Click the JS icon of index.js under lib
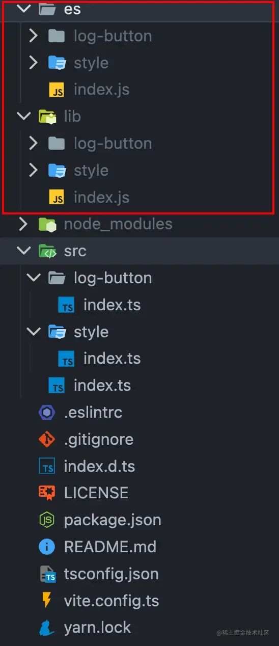Viewport: 279px width, 646px height. click(x=57, y=197)
